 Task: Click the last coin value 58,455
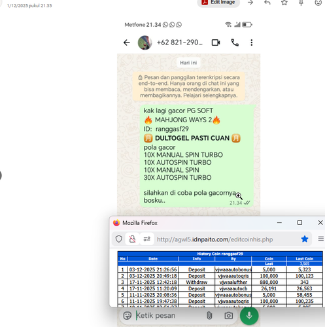click(x=305, y=295)
